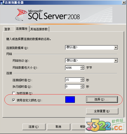Click the 执行超时值 field showing 0

(73, 86)
